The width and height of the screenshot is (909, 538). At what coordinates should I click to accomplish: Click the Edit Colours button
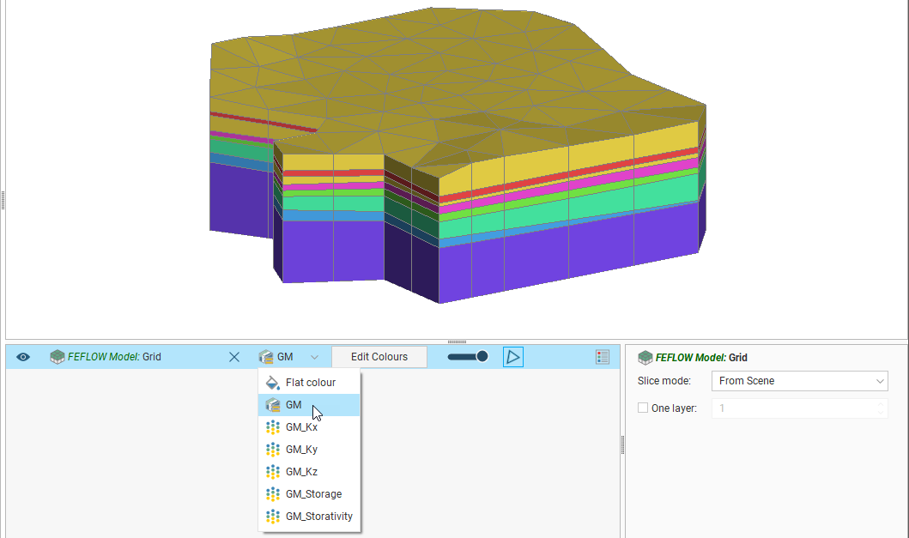point(379,357)
